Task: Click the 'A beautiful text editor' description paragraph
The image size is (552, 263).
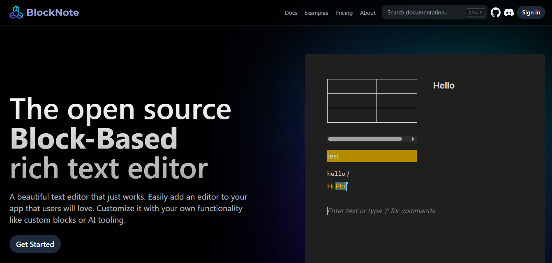Action: [x=128, y=208]
